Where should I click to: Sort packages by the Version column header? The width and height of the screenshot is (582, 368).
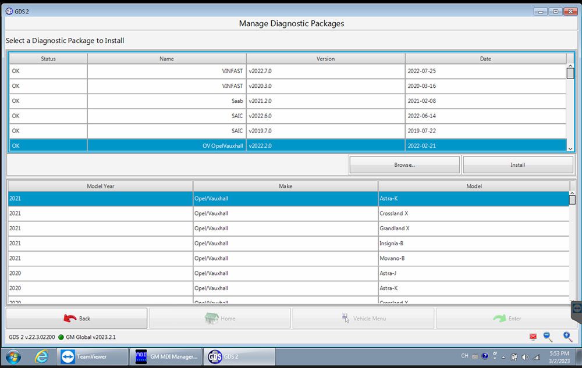pyautogui.click(x=325, y=59)
